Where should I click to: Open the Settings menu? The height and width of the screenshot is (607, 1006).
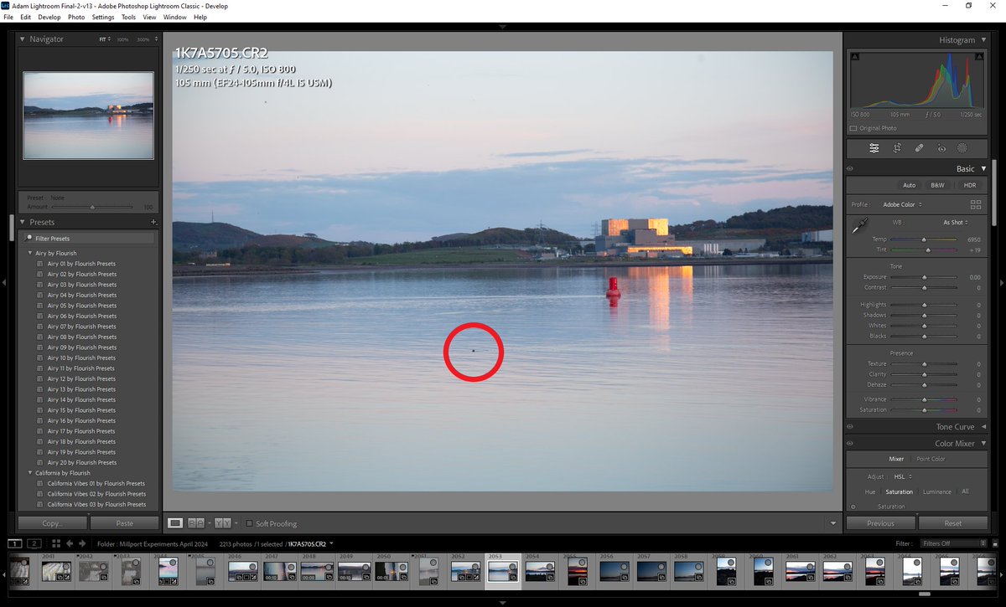point(103,17)
